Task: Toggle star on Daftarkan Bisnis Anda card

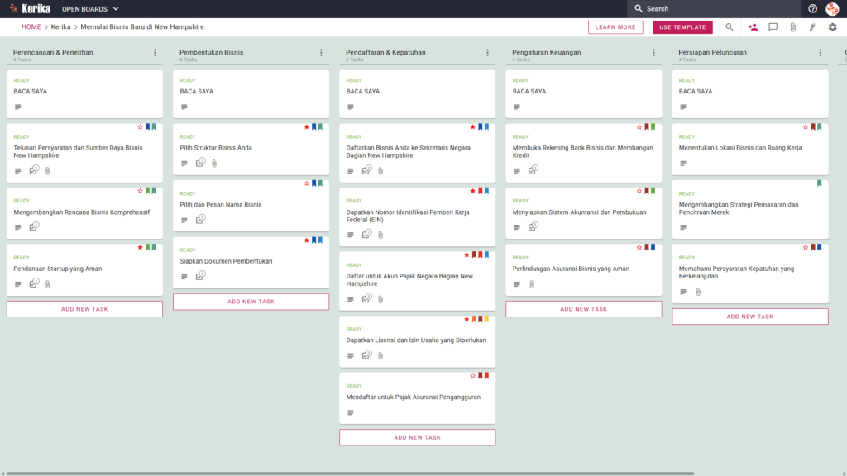Action: (x=472, y=126)
